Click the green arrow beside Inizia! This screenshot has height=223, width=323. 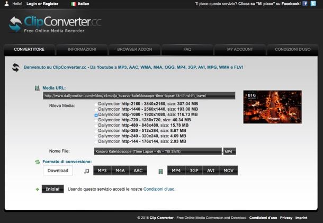[x=37, y=189]
